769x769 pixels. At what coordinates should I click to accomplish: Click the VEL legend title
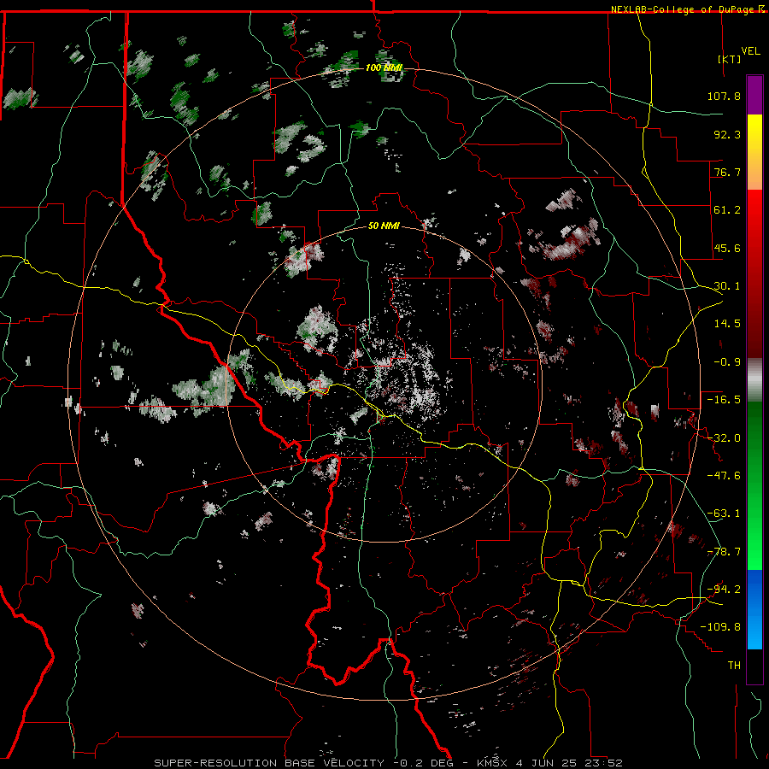750,51
